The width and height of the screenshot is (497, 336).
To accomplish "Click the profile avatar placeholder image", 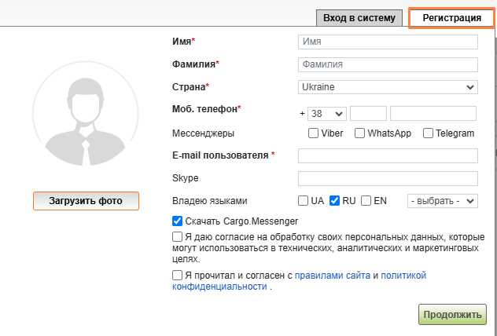I will coord(85,115).
